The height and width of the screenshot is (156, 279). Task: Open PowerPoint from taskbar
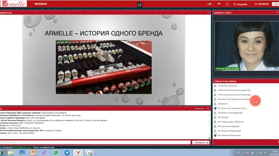33,153
